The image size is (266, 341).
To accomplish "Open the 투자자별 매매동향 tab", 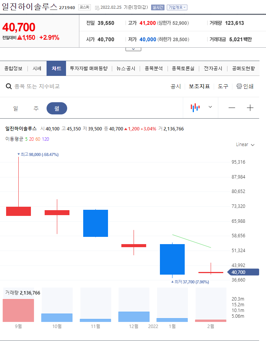I will (x=89, y=69).
